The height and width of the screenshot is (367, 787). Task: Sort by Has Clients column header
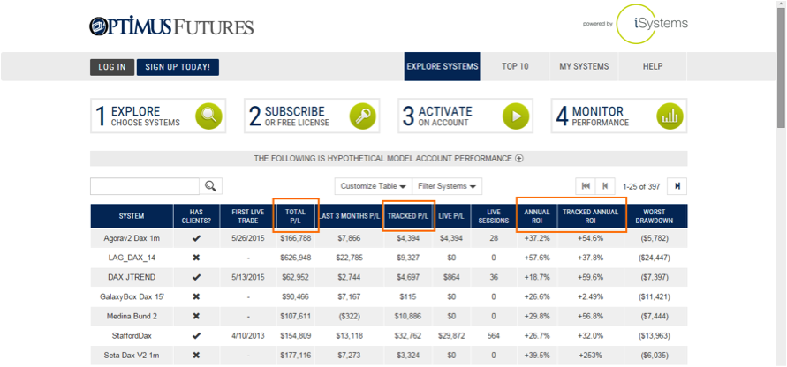click(x=196, y=216)
